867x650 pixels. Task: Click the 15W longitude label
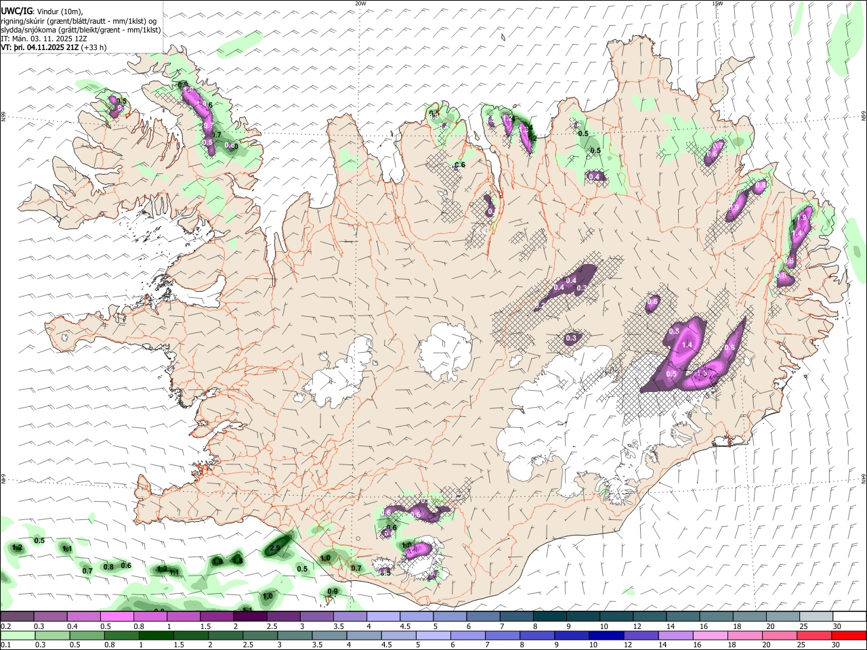pos(717,3)
